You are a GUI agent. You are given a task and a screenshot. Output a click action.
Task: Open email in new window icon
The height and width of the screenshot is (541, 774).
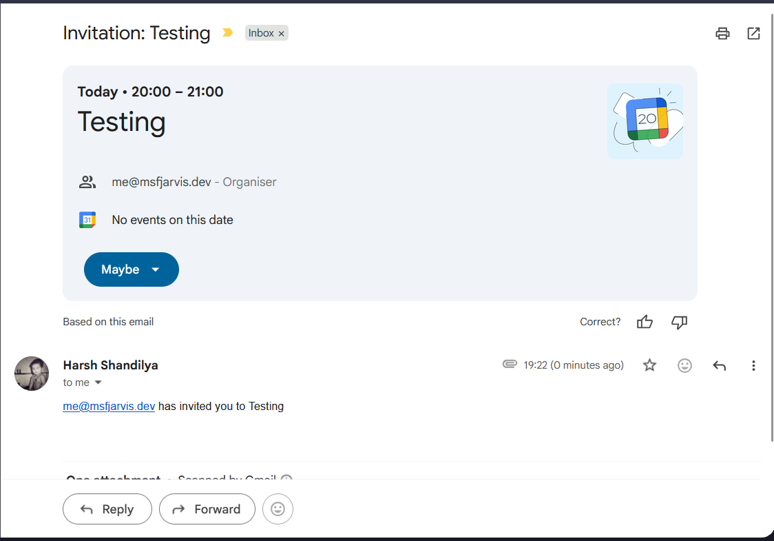(x=753, y=33)
